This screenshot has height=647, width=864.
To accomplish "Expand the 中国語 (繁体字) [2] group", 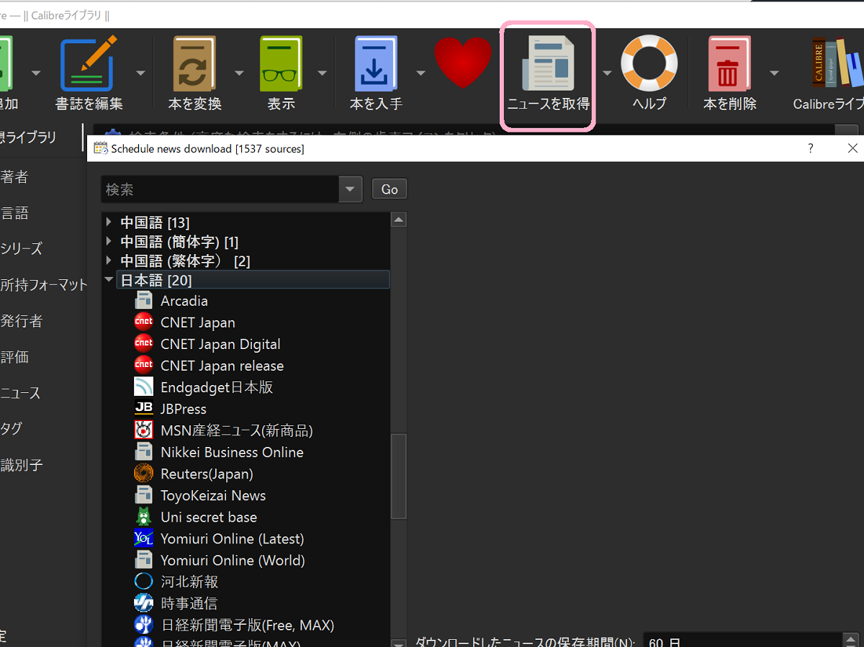I will tap(109, 260).
